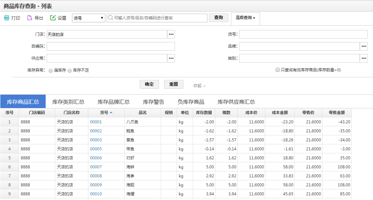Switch to 库存商品汇总 tab
Viewport: 373px width, 200px height.
click(x=23, y=102)
